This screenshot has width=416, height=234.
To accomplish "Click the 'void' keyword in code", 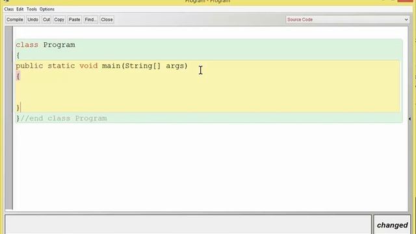I will pos(88,66).
